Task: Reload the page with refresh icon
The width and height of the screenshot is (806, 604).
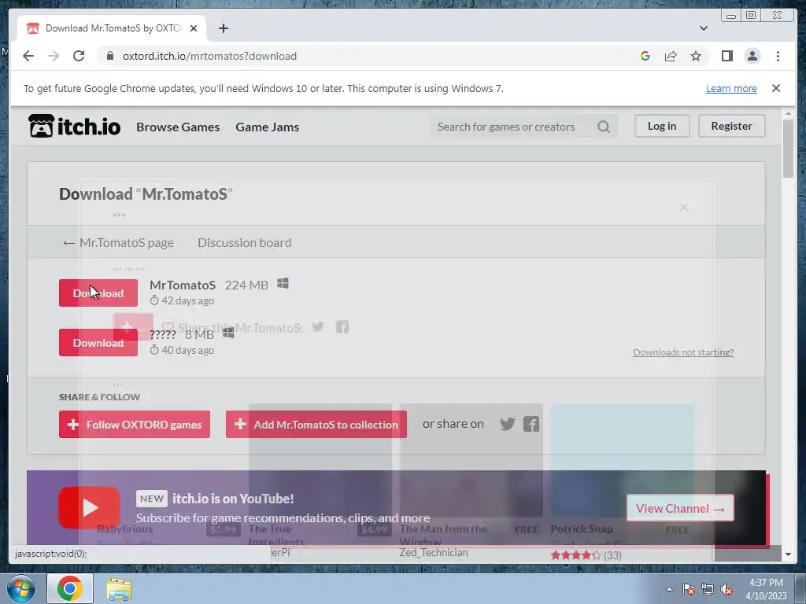Action: click(x=79, y=56)
